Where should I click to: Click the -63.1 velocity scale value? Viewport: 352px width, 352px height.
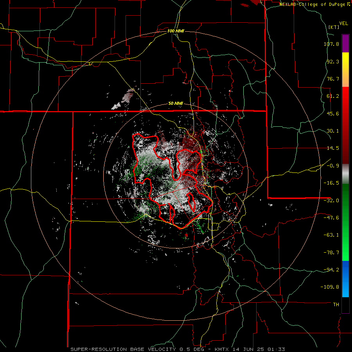pyautogui.click(x=331, y=235)
